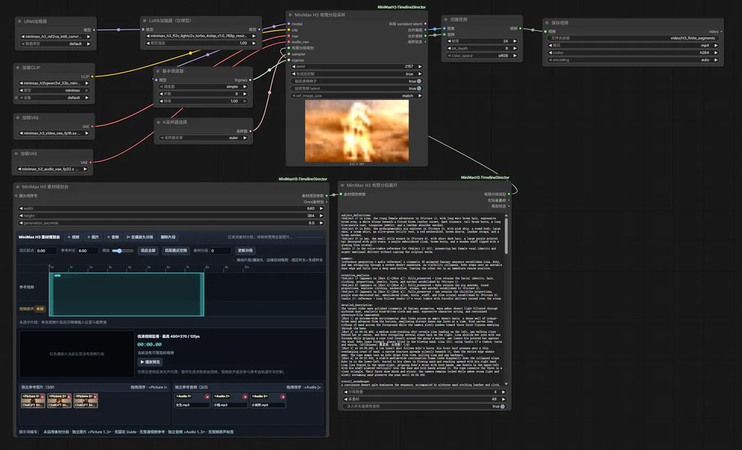The image size is (742, 450).
Task: Click the 参考时长 8.00 input field
Action: (x=88, y=251)
